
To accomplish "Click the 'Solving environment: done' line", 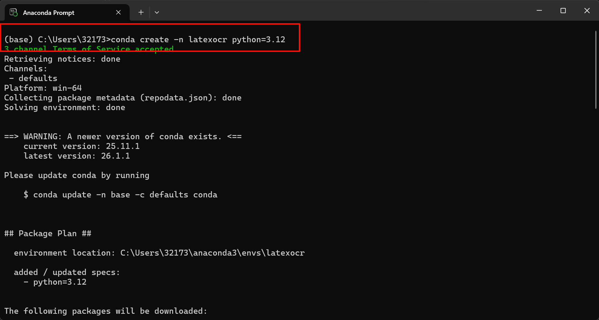I will 65,108.
